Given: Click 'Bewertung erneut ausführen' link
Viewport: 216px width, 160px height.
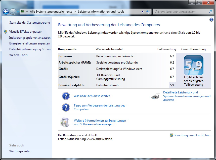Looking at the screenshot, I should (192, 135).
